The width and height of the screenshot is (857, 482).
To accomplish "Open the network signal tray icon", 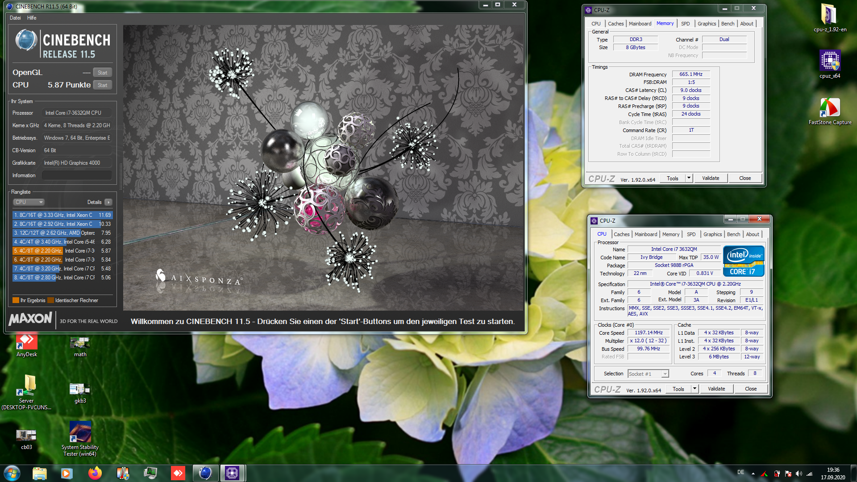I will tap(809, 474).
